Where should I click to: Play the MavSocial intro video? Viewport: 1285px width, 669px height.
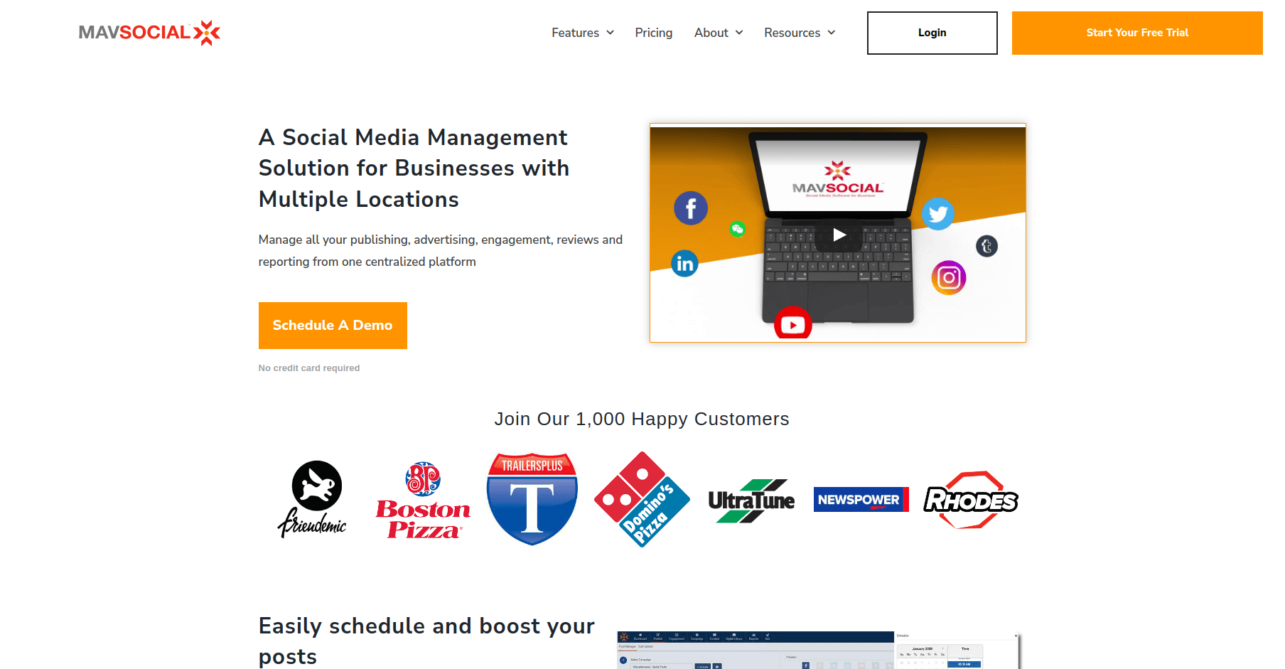coord(839,235)
